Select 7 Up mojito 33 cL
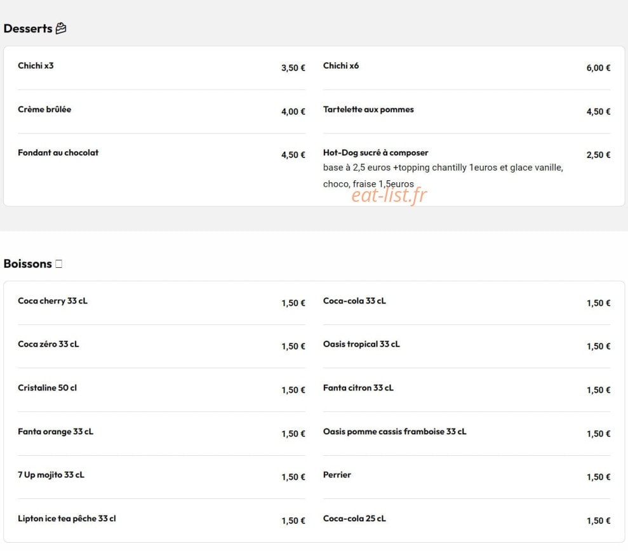The width and height of the screenshot is (628, 551). (x=161, y=477)
